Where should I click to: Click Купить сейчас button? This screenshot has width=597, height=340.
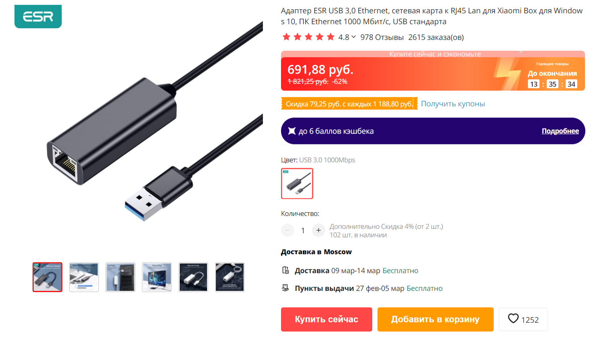point(326,319)
